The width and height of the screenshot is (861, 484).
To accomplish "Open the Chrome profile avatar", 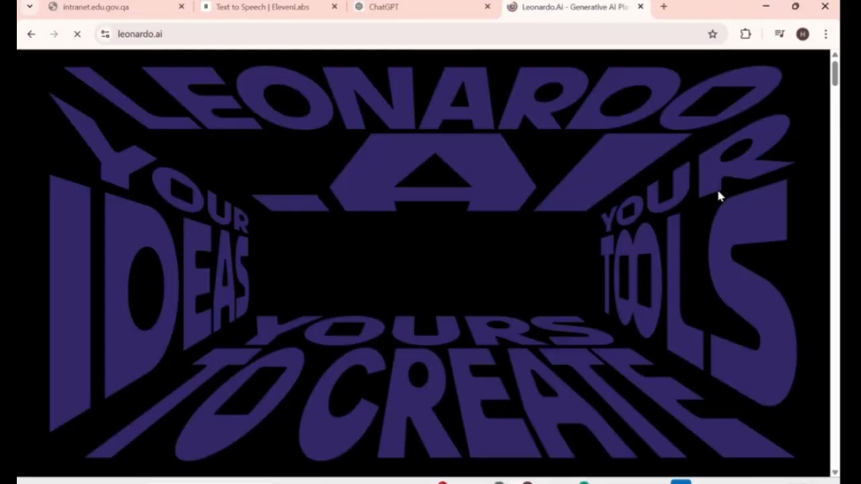I will click(802, 34).
